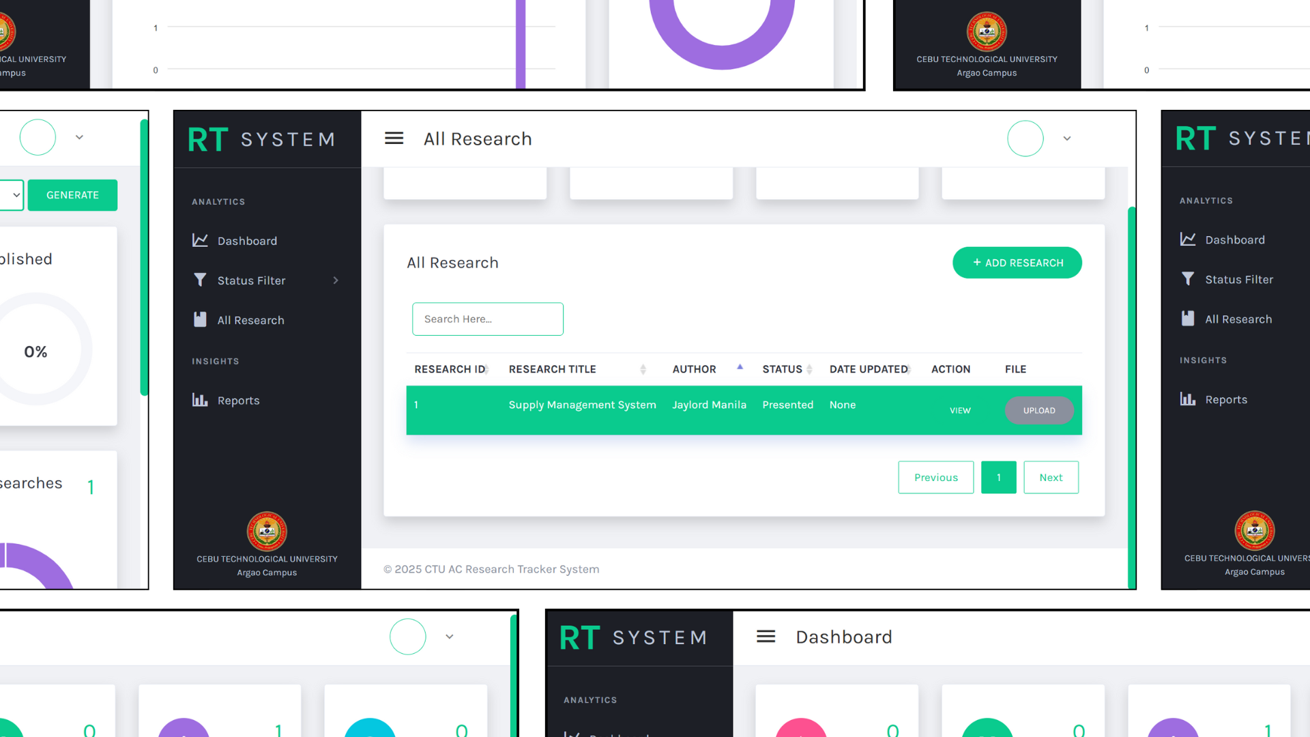Open select dropdown left of GENERATE button
Viewport: 1310px width, 737px height.
click(12, 195)
